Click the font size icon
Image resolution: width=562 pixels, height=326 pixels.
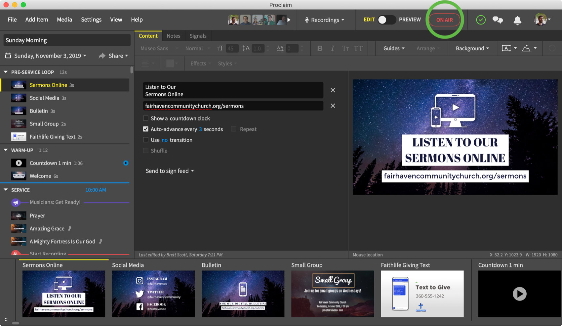coord(221,48)
